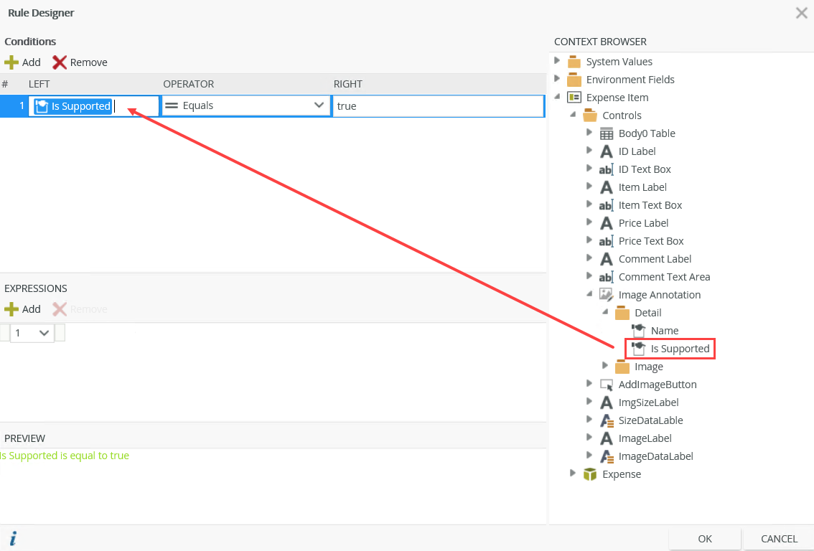Click the ID Text Box icon
This screenshot has height=551, width=814.
pos(606,169)
